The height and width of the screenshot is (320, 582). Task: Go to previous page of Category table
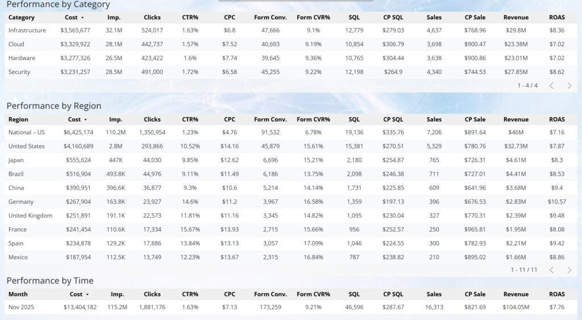click(551, 85)
